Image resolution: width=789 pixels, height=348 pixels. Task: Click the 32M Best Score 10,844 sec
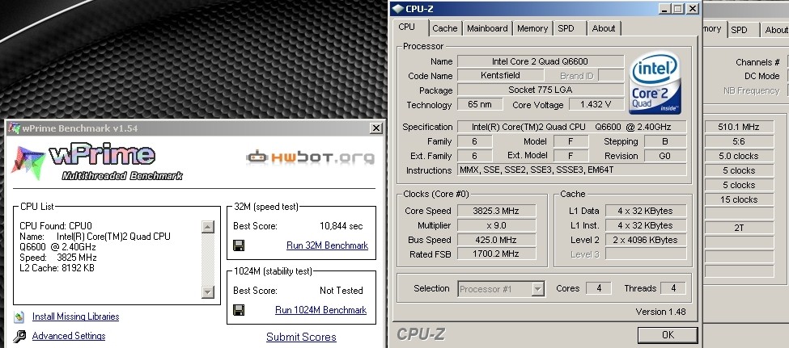point(341,226)
